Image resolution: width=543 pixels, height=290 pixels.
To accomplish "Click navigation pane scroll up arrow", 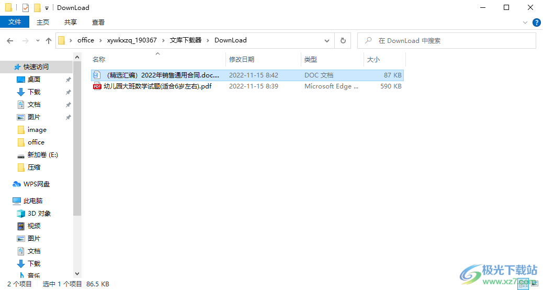I will pyautogui.click(x=77, y=57).
